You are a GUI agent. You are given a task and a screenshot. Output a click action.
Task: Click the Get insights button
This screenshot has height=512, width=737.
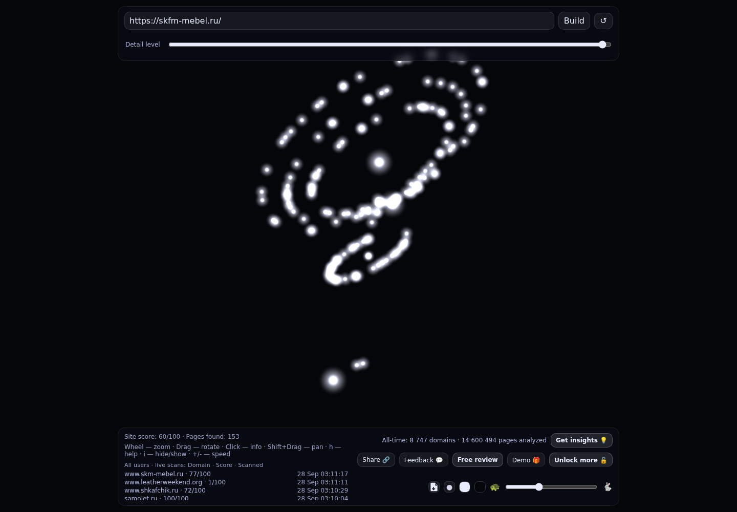tap(581, 440)
